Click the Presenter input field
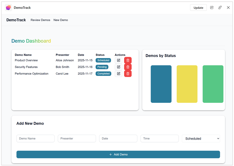The image size is (234, 166). (77, 138)
